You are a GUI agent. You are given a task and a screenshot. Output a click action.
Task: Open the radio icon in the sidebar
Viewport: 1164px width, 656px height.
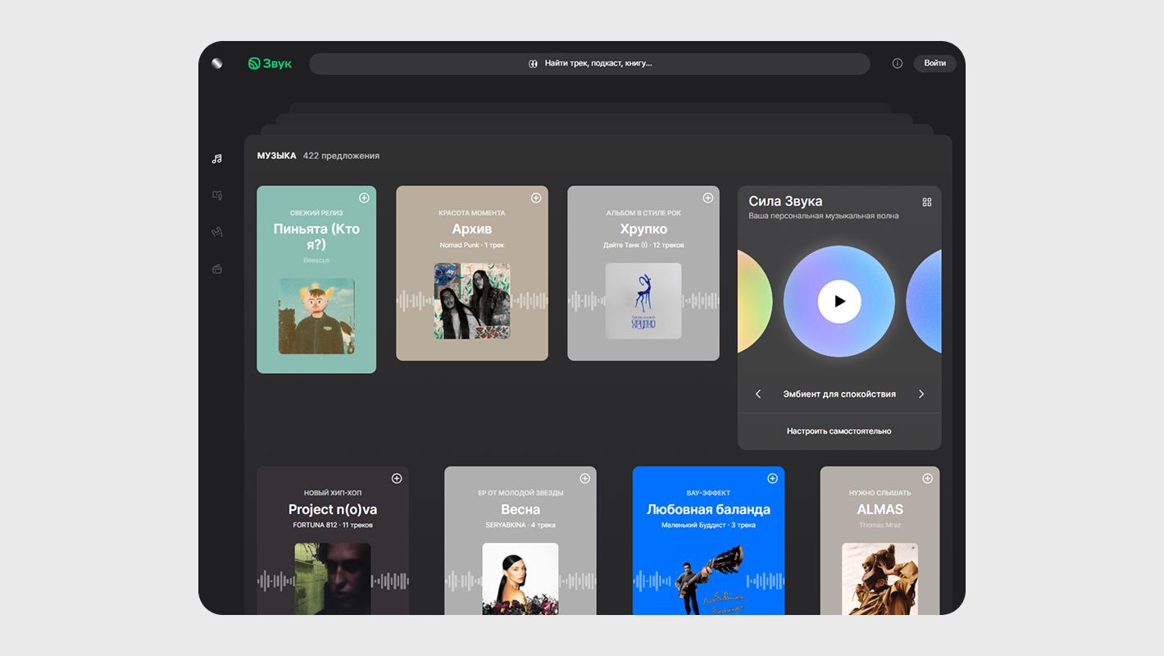(216, 269)
